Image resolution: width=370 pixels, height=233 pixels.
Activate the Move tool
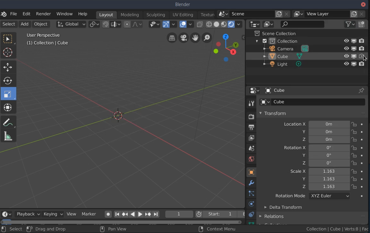point(8,67)
